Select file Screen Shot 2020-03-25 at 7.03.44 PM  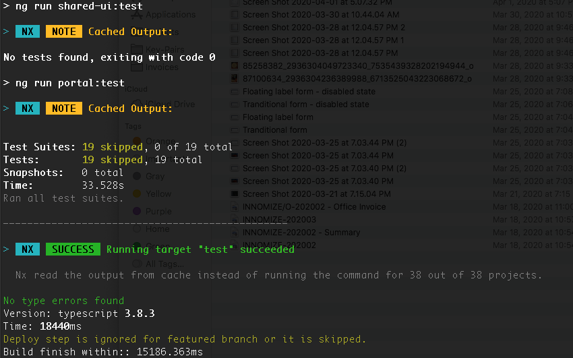[x=318, y=155]
